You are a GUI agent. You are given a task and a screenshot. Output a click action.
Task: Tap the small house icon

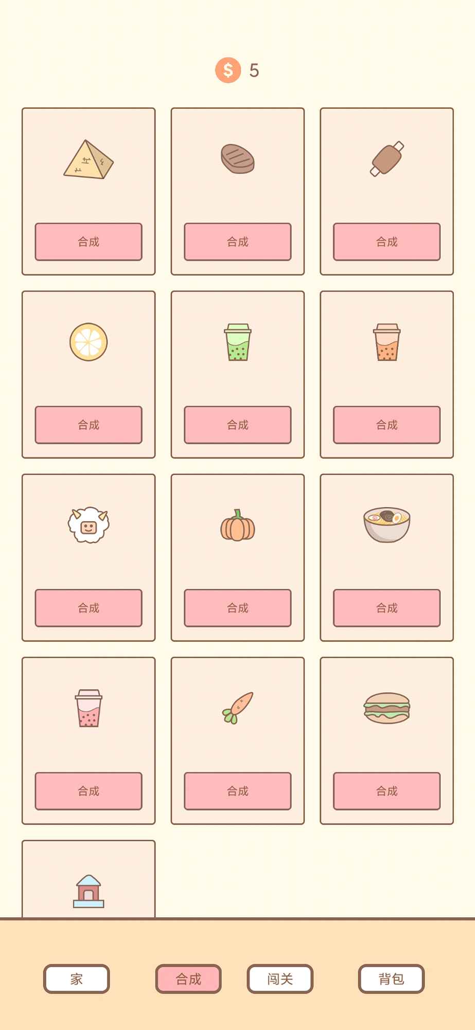tap(89, 891)
